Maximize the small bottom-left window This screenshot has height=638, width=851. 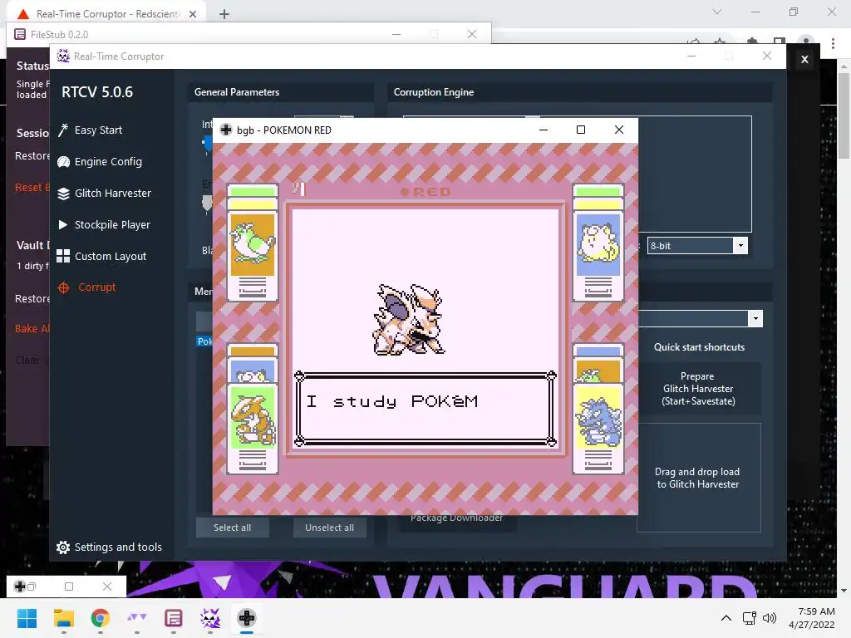point(69,586)
